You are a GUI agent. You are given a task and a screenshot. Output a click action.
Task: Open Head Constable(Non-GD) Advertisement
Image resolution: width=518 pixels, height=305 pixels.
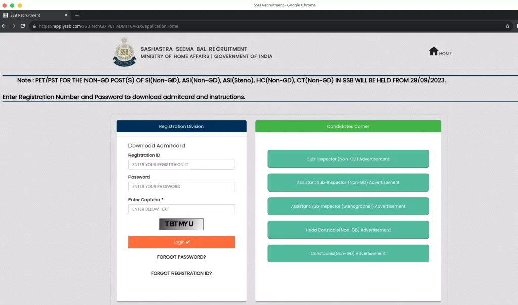click(x=348, y=230)
